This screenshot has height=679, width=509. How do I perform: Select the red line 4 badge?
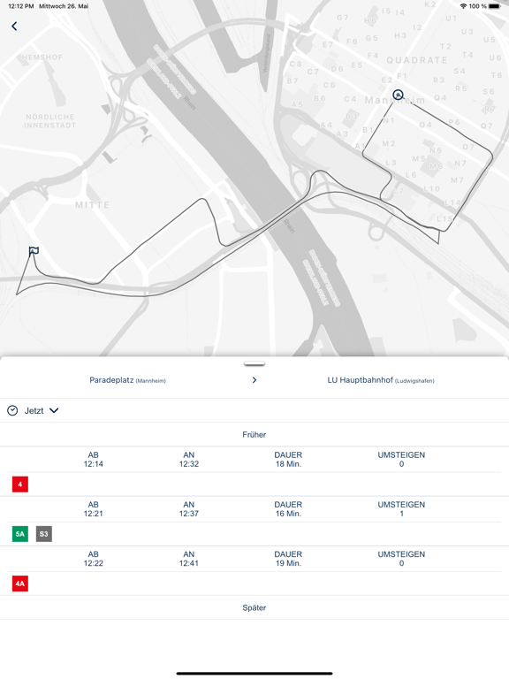click(x=20, y=484)
